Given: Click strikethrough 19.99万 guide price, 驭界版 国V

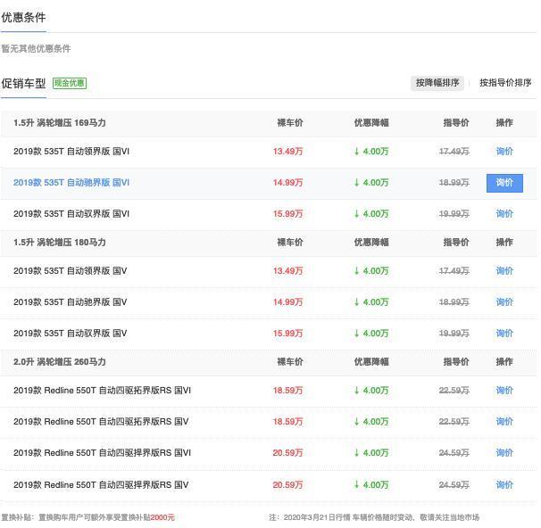Looking at the screenshot, I should pos(454,334).
